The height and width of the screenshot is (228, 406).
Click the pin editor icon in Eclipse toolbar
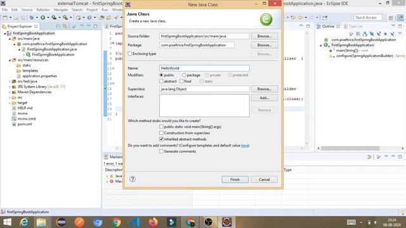pos(325,18)
